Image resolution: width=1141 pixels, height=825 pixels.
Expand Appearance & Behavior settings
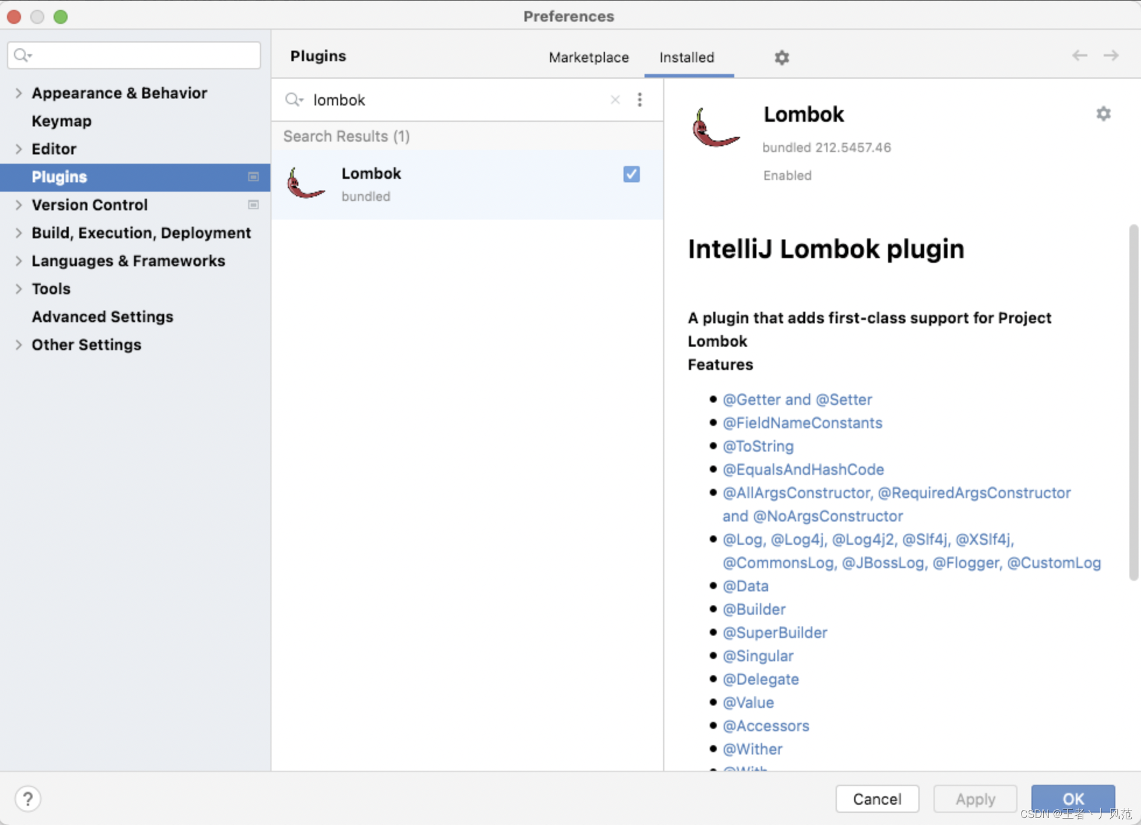coord(19,93)
